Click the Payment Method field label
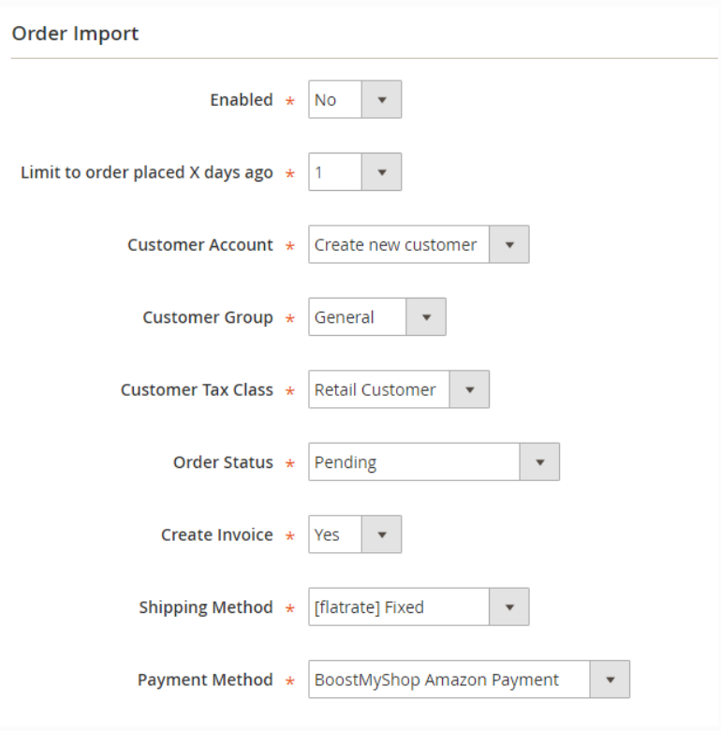Viewport: 721px width, 731px height. point(205,680)
